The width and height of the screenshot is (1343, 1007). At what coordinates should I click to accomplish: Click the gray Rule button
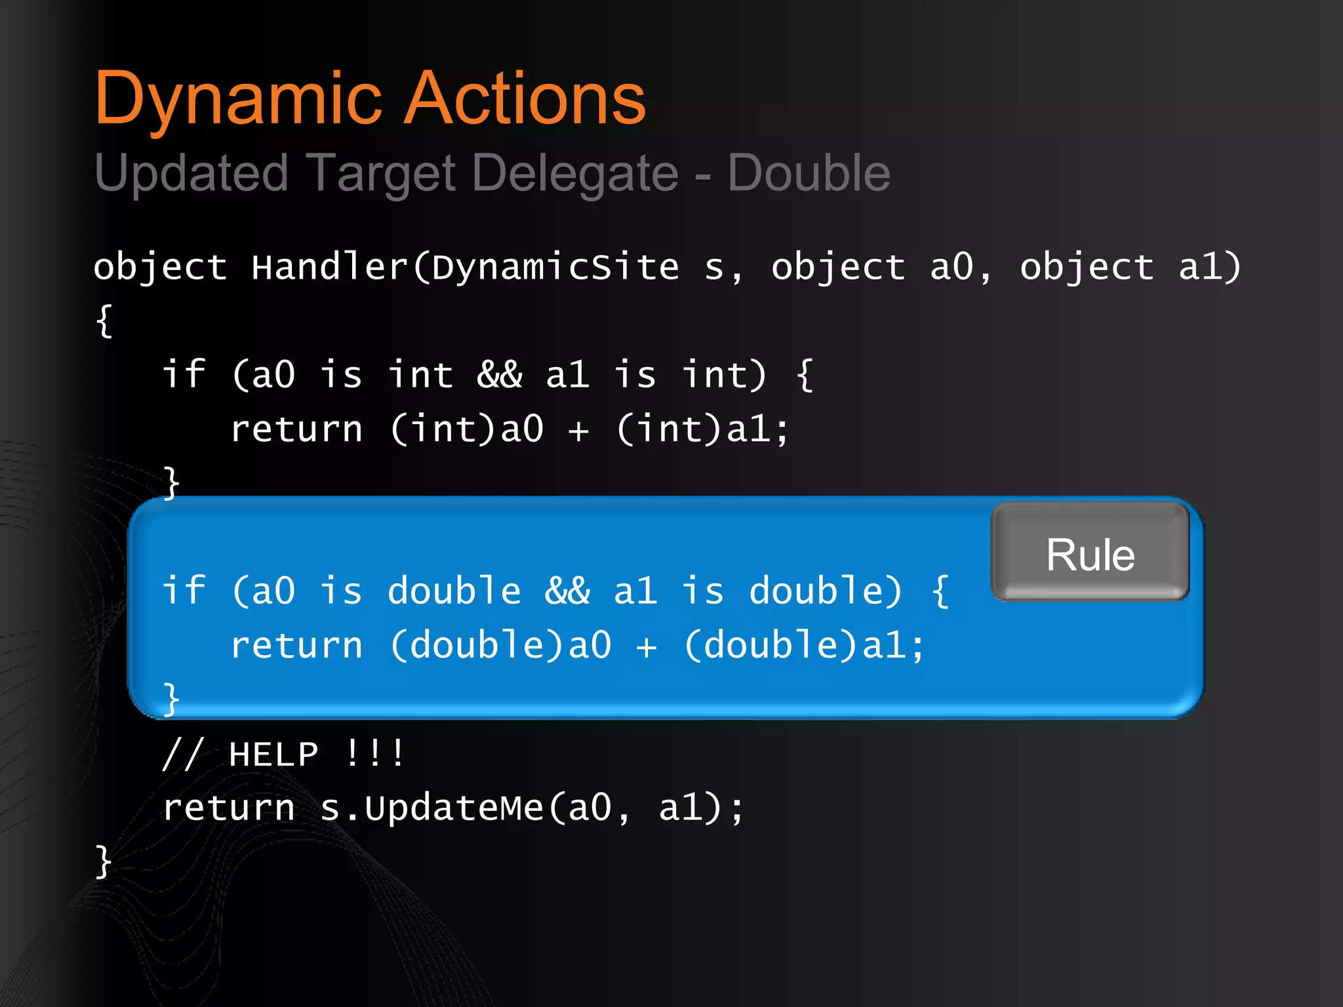click(x=1090, y=551)
